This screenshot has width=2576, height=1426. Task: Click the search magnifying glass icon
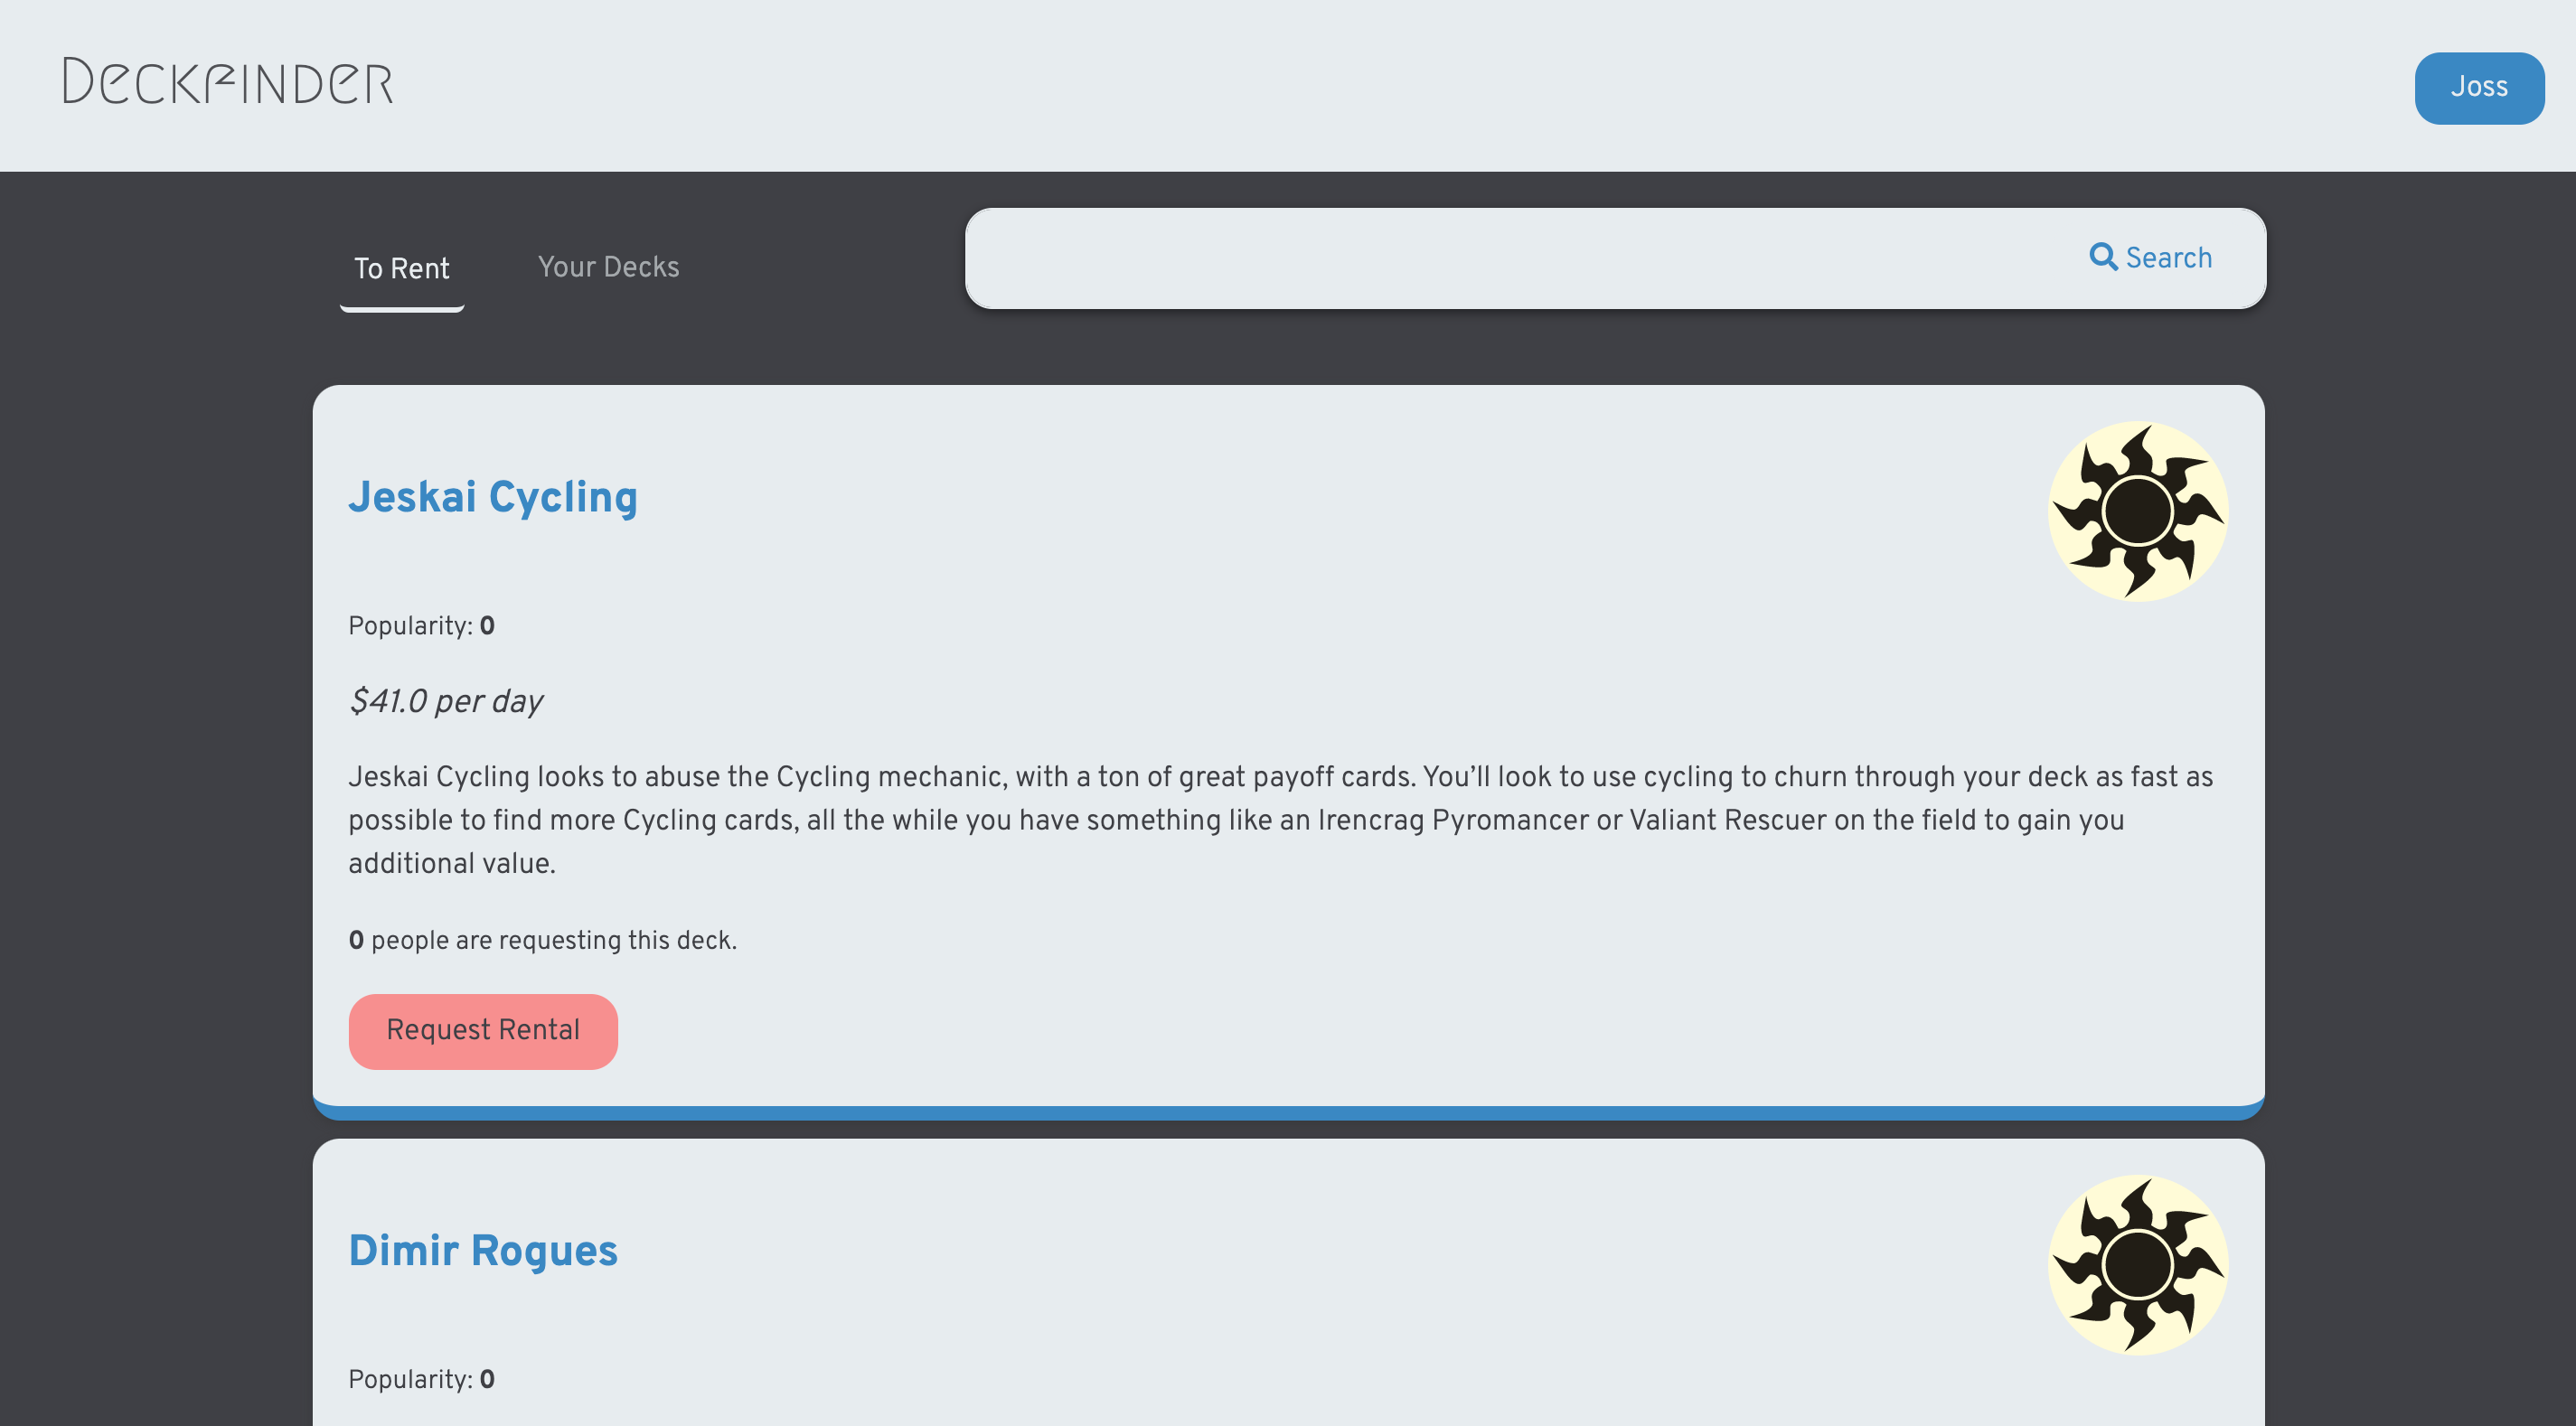pos(2102,257)
